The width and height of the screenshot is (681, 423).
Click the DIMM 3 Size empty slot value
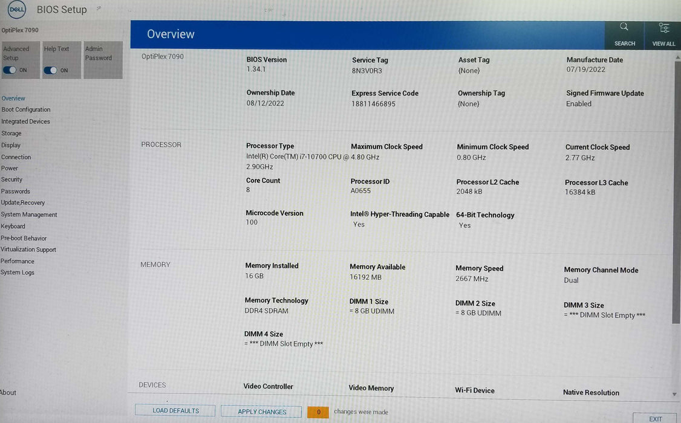click(x=604, y=315)
